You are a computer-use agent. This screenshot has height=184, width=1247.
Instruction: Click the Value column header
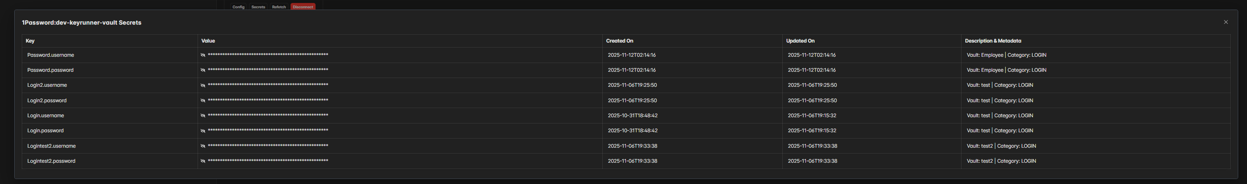click(208, 41)
